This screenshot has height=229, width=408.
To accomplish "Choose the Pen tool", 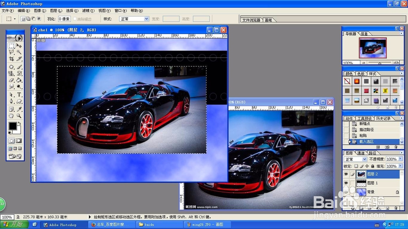I will [x=11, y=101].
